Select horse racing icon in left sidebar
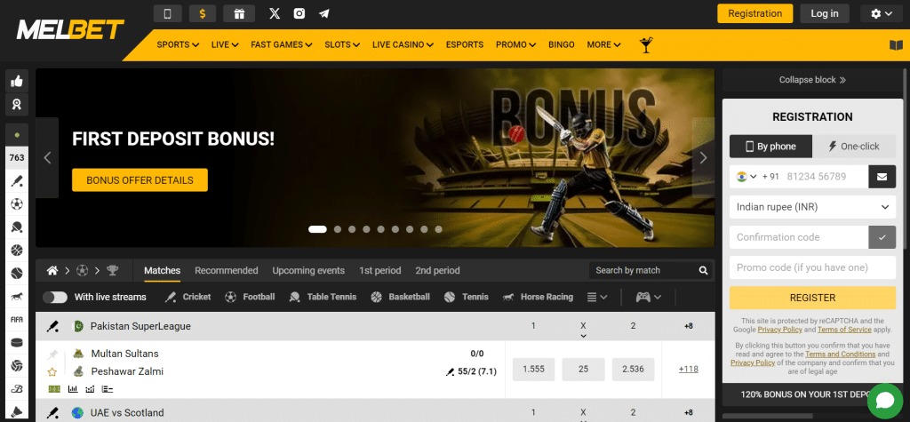The height and width of the screenshot is (422, 910). (17, 296)
